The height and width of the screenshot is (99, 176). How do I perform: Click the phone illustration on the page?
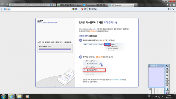(x=67, y=77)
